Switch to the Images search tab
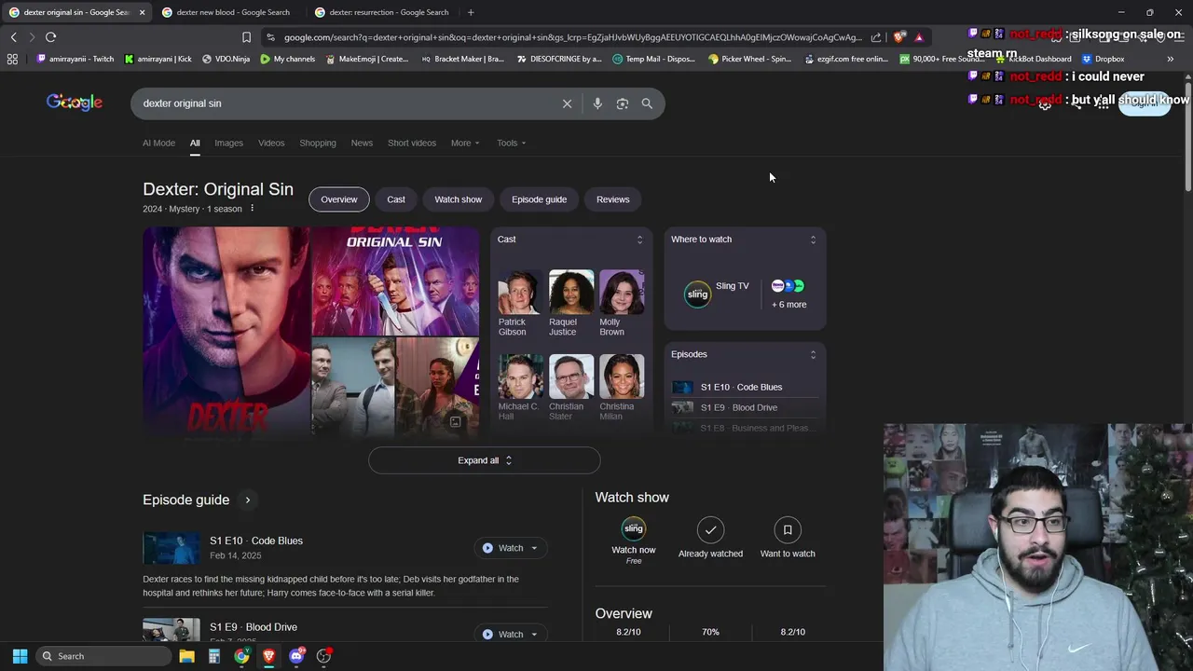The width and height of the screenshot is (1193, 671). coord(228,143)
